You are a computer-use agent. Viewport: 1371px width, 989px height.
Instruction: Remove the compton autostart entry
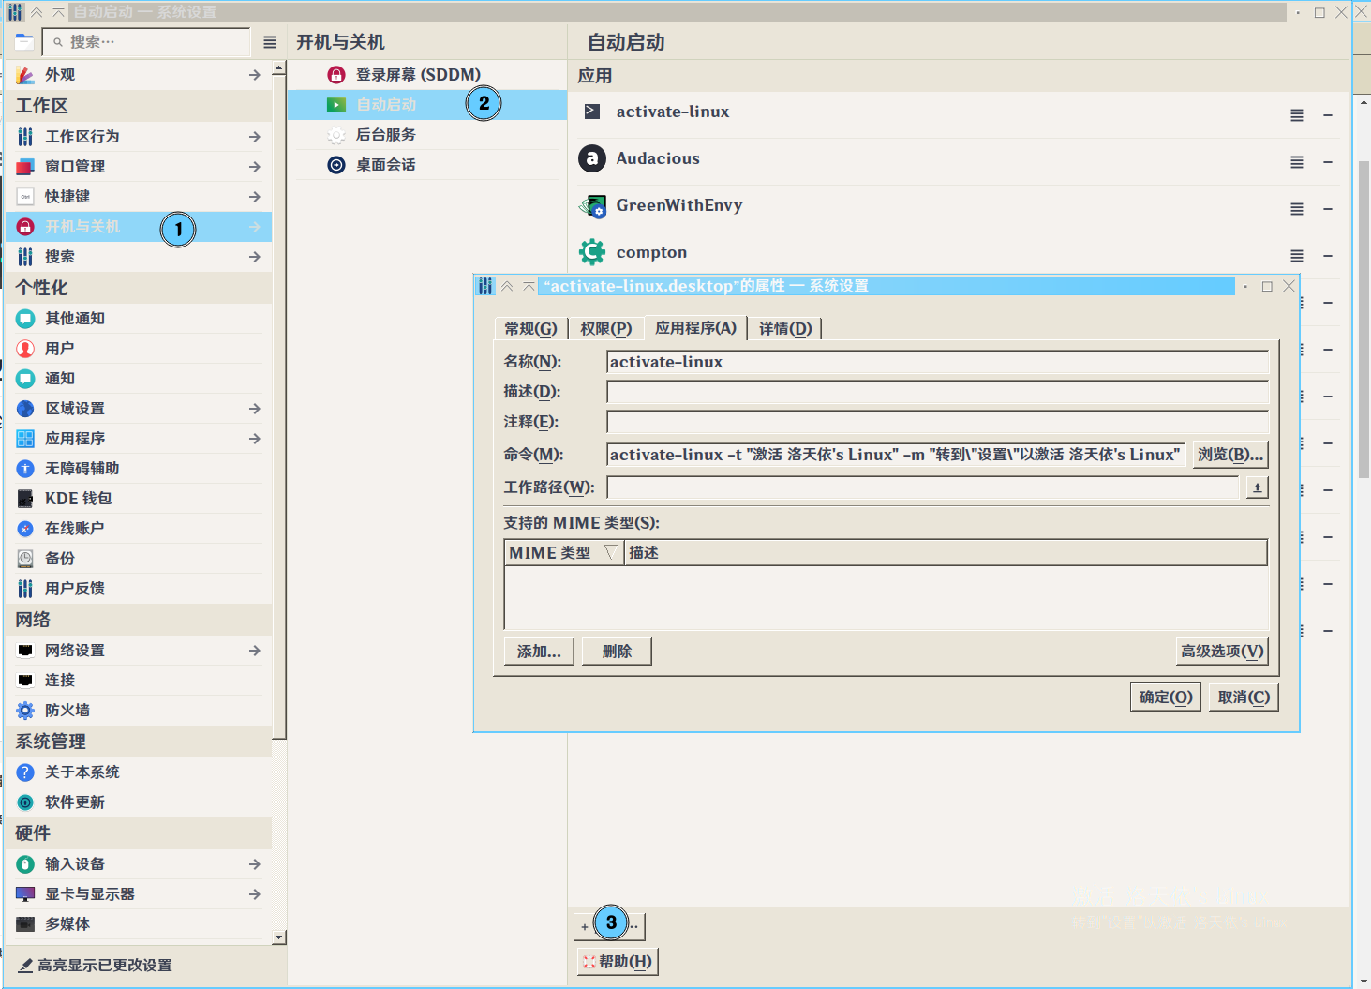coord(1328,256)
